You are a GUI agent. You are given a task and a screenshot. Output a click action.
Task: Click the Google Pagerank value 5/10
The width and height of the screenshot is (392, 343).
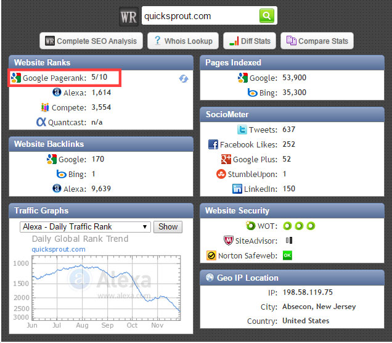(x=99, y=77)
